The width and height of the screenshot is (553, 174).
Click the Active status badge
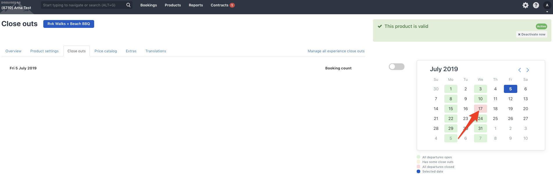tap(541, 26)
